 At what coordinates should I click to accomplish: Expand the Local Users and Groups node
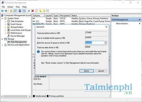point(5,30)
